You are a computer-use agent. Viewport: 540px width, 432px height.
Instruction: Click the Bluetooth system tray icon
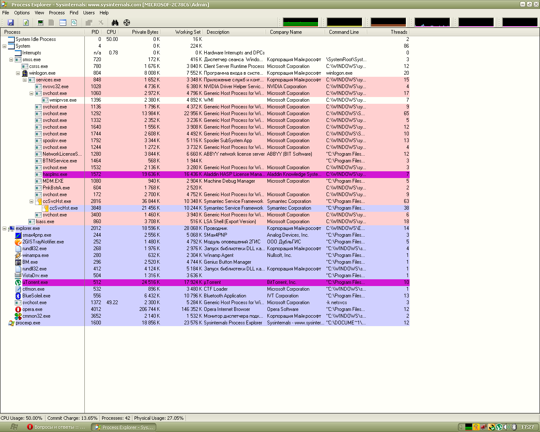click(514, 427)
